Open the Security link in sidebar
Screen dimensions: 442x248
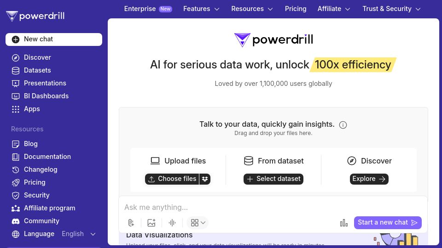pyautogui.click(x=37, y=196)
